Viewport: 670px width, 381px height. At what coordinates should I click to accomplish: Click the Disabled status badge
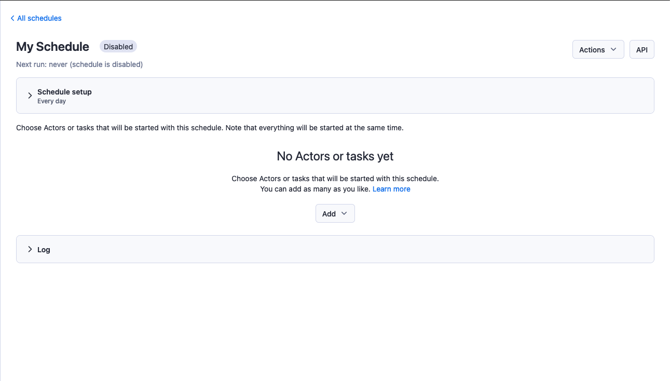118,47
